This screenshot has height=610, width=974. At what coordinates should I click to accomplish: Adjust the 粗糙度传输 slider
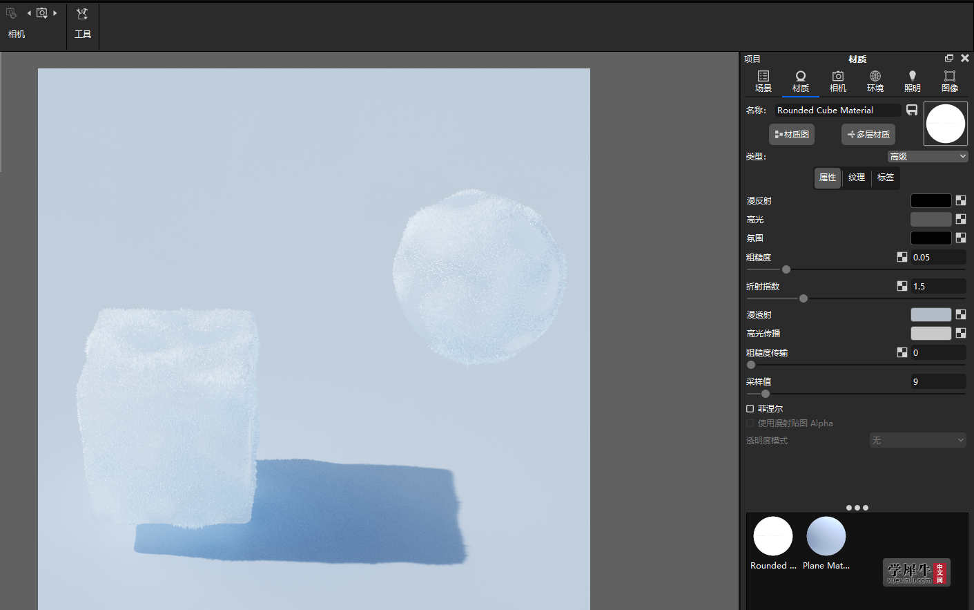751,365
